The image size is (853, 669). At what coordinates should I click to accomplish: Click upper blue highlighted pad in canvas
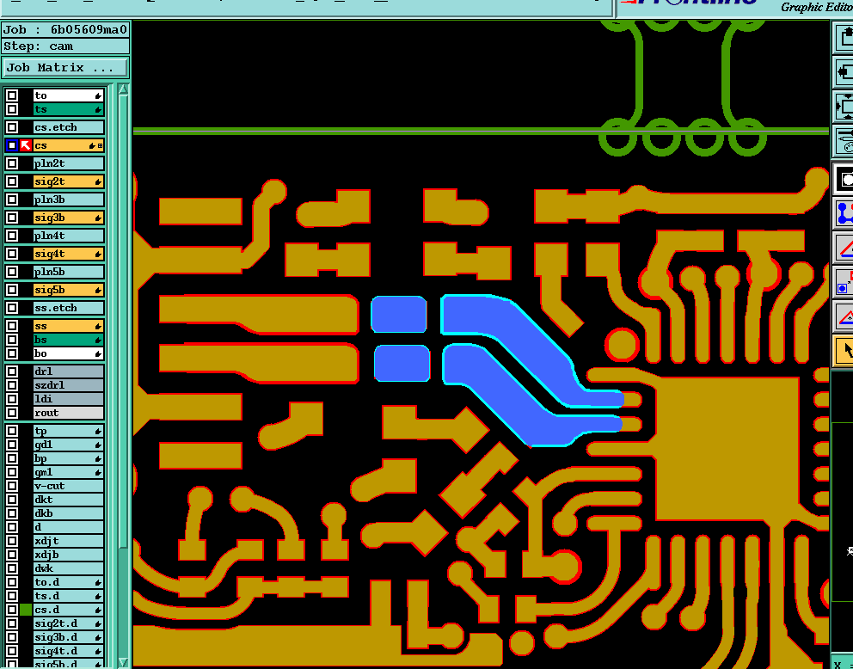[x=399, y=315]
